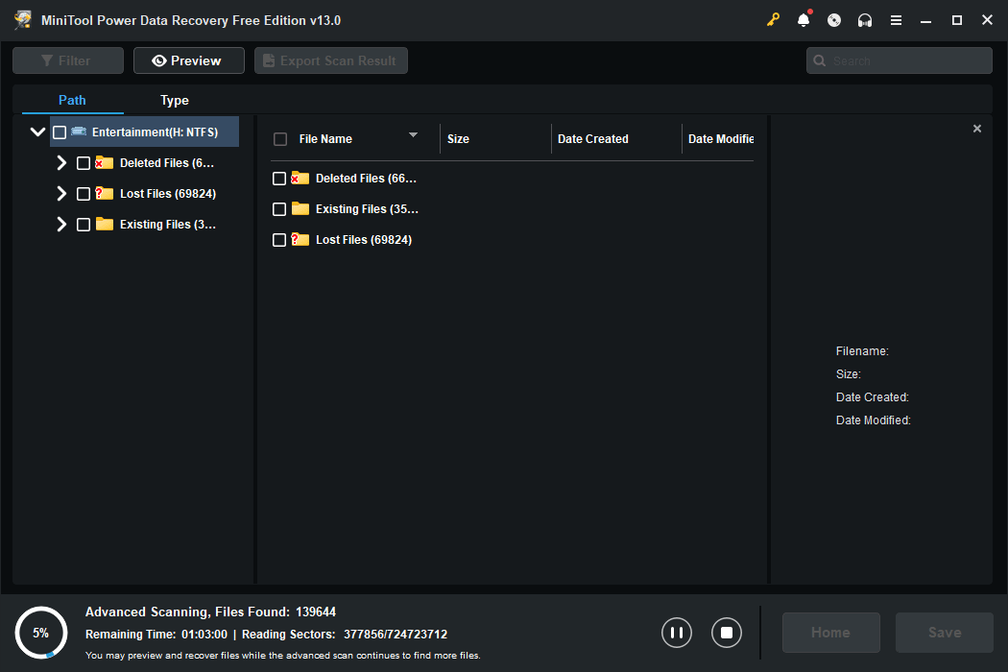Click into the Search field
Screen dimensions: 1008x672
coord(900,60)
